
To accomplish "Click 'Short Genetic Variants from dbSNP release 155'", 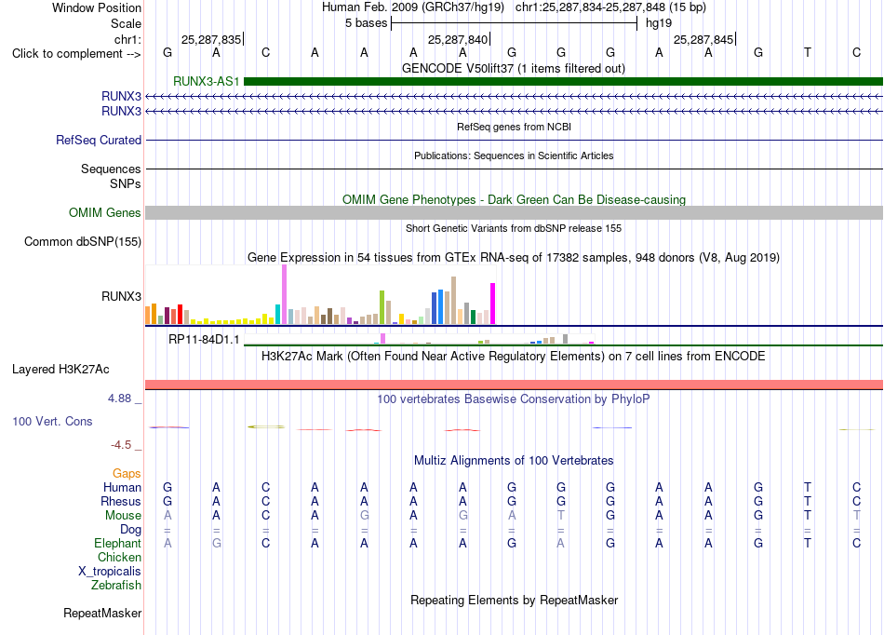I will (x=514, y=228).
